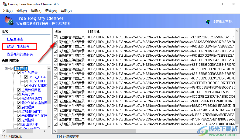The image size is (240, 139).
Task: Uncheck the result row with key E62A2C314DA728D4BBF4ED6A
Action: [56, 124]
